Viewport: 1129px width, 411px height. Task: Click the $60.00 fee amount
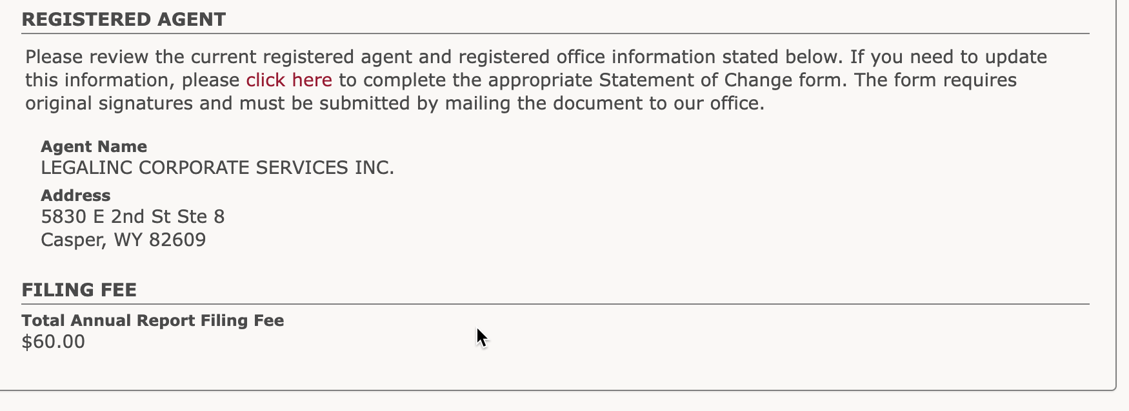click(53, 341)
